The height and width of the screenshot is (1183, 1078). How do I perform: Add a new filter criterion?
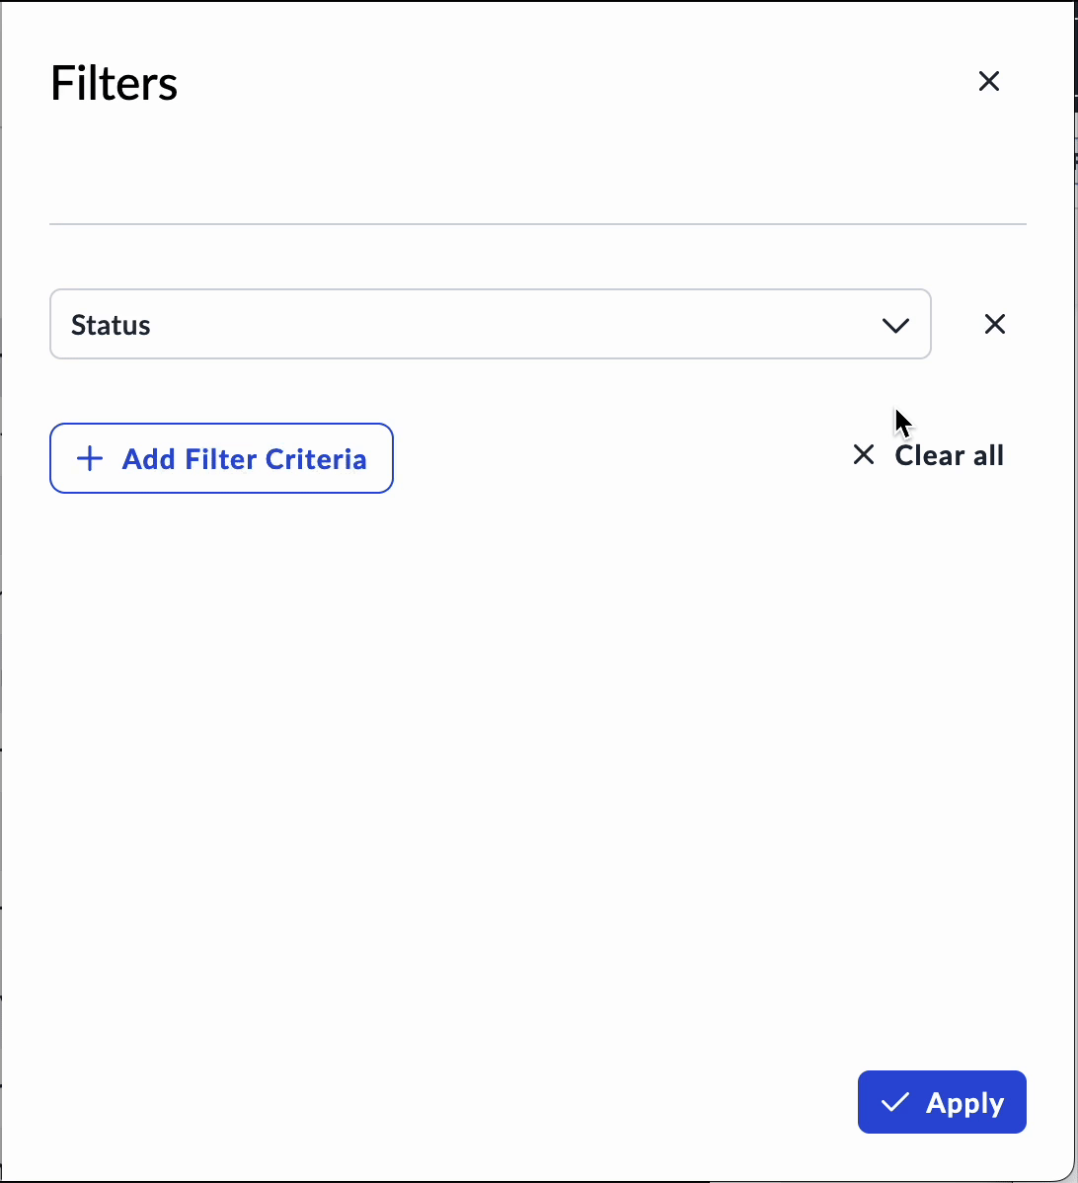click(221, 458)
